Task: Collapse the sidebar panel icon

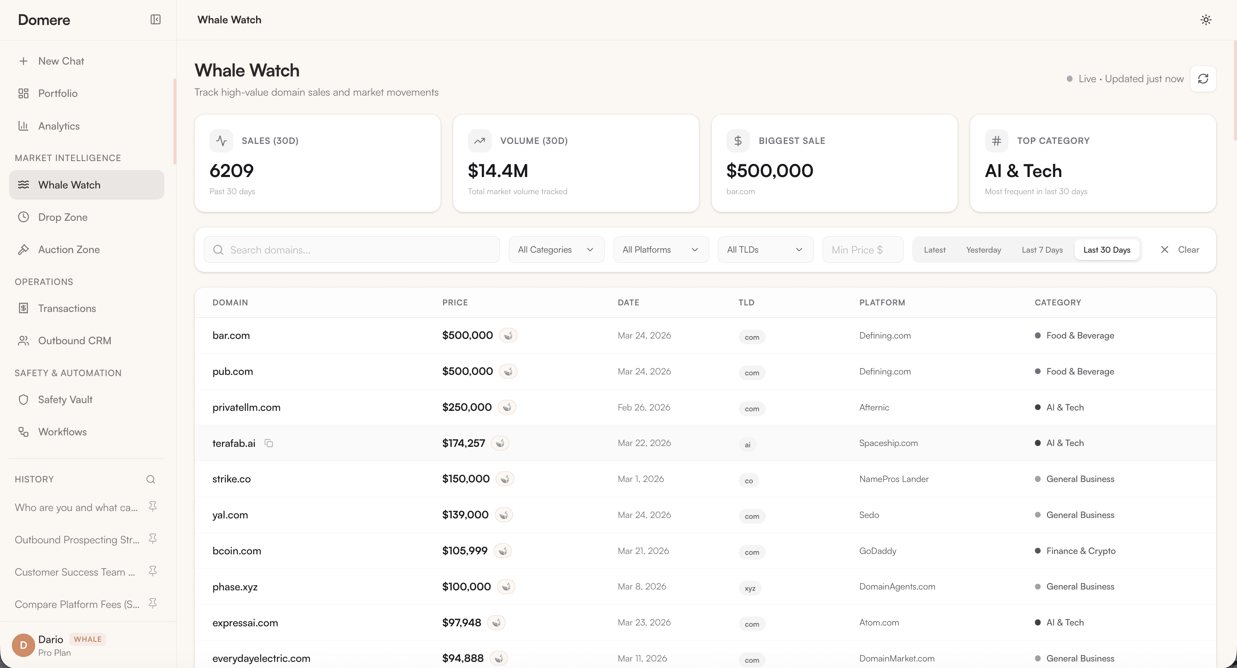Action: 155,20
